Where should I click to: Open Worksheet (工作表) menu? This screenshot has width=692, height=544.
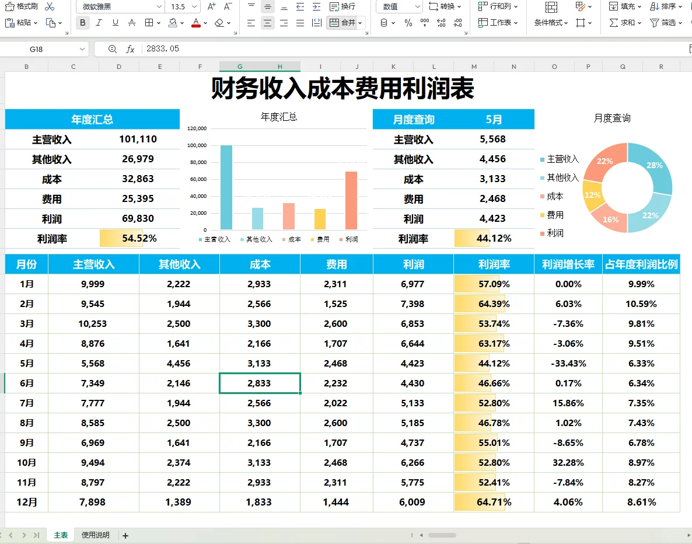pos(498,23)
